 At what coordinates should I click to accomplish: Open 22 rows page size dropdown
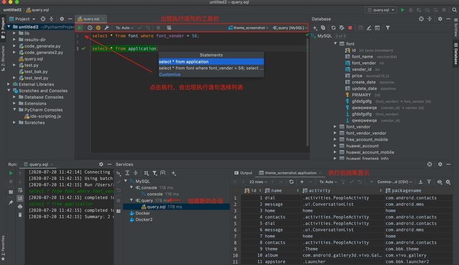pos(258,182)
